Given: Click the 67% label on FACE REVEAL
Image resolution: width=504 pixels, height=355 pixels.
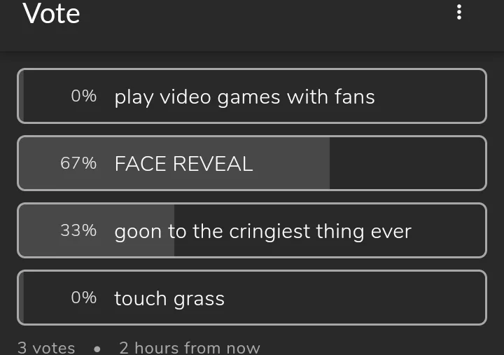Looking at the screenshot, I should pos(78,164).
